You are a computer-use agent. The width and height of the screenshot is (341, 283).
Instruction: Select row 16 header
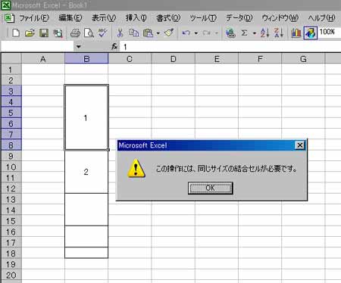coord(11,232)
